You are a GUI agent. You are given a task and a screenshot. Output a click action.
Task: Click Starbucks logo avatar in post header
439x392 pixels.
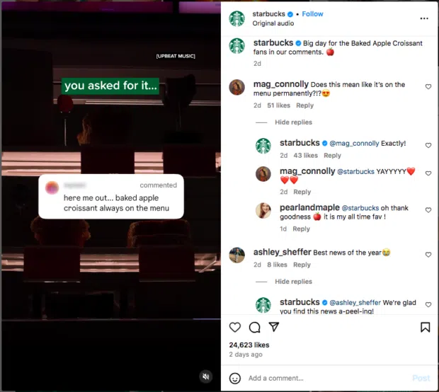[237, 18]
